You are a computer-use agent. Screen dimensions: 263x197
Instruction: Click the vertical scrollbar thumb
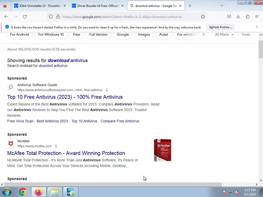coord(261,50)
